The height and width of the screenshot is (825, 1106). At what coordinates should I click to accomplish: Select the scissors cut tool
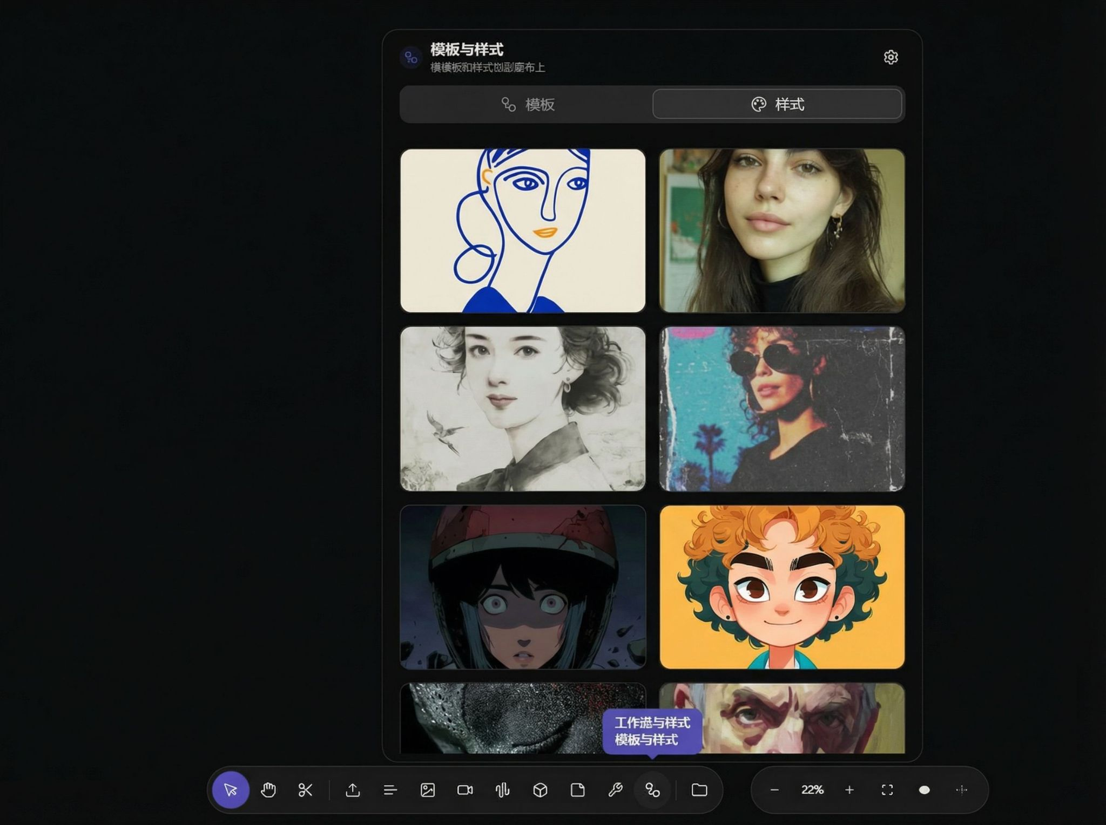tap(306, 790)
